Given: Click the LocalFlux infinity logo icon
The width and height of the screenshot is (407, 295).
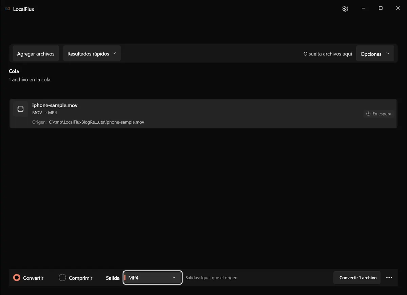Looking at the screenshot, I should [x=7, y=9].
